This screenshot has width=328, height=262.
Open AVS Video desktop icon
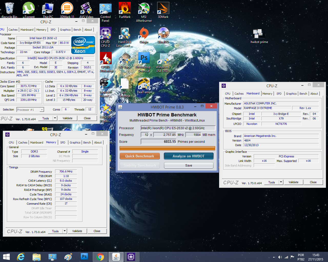point(86,10)
